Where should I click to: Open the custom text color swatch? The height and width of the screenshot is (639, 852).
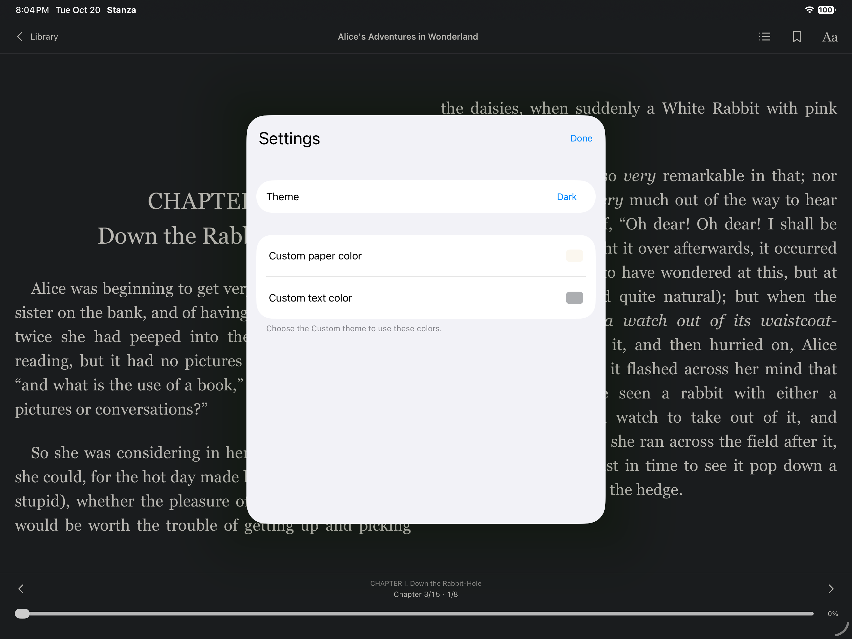point(574,298)
